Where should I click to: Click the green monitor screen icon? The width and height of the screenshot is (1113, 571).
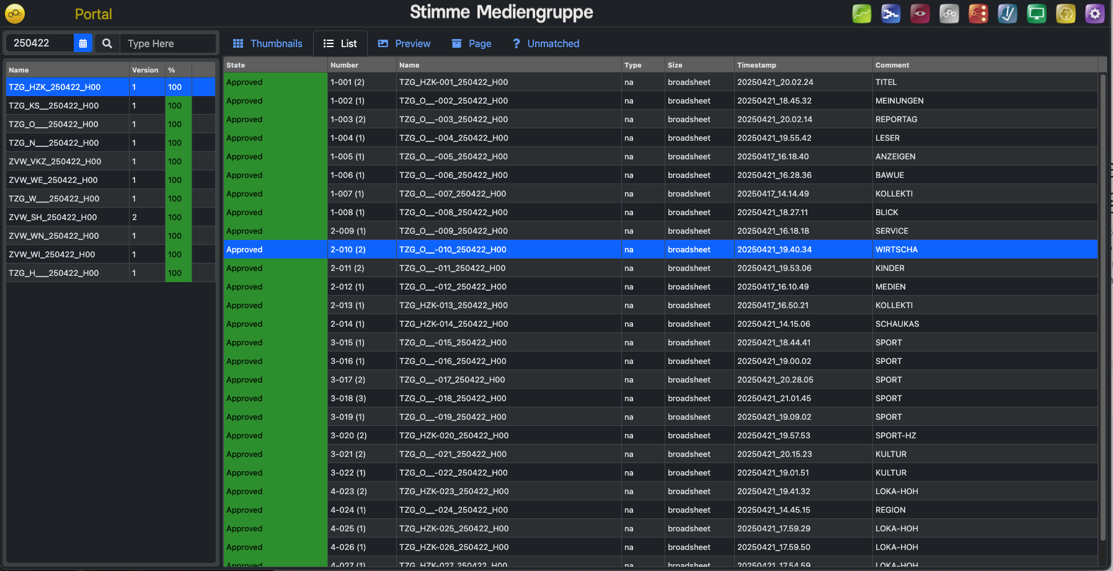pyautogui.click(x=1036, y=14)
